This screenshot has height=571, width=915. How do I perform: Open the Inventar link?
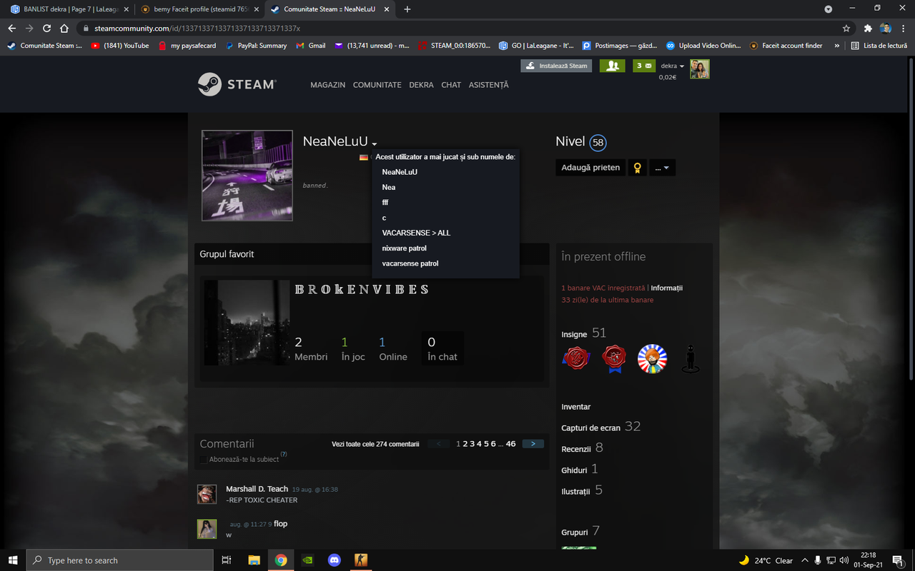576,407
